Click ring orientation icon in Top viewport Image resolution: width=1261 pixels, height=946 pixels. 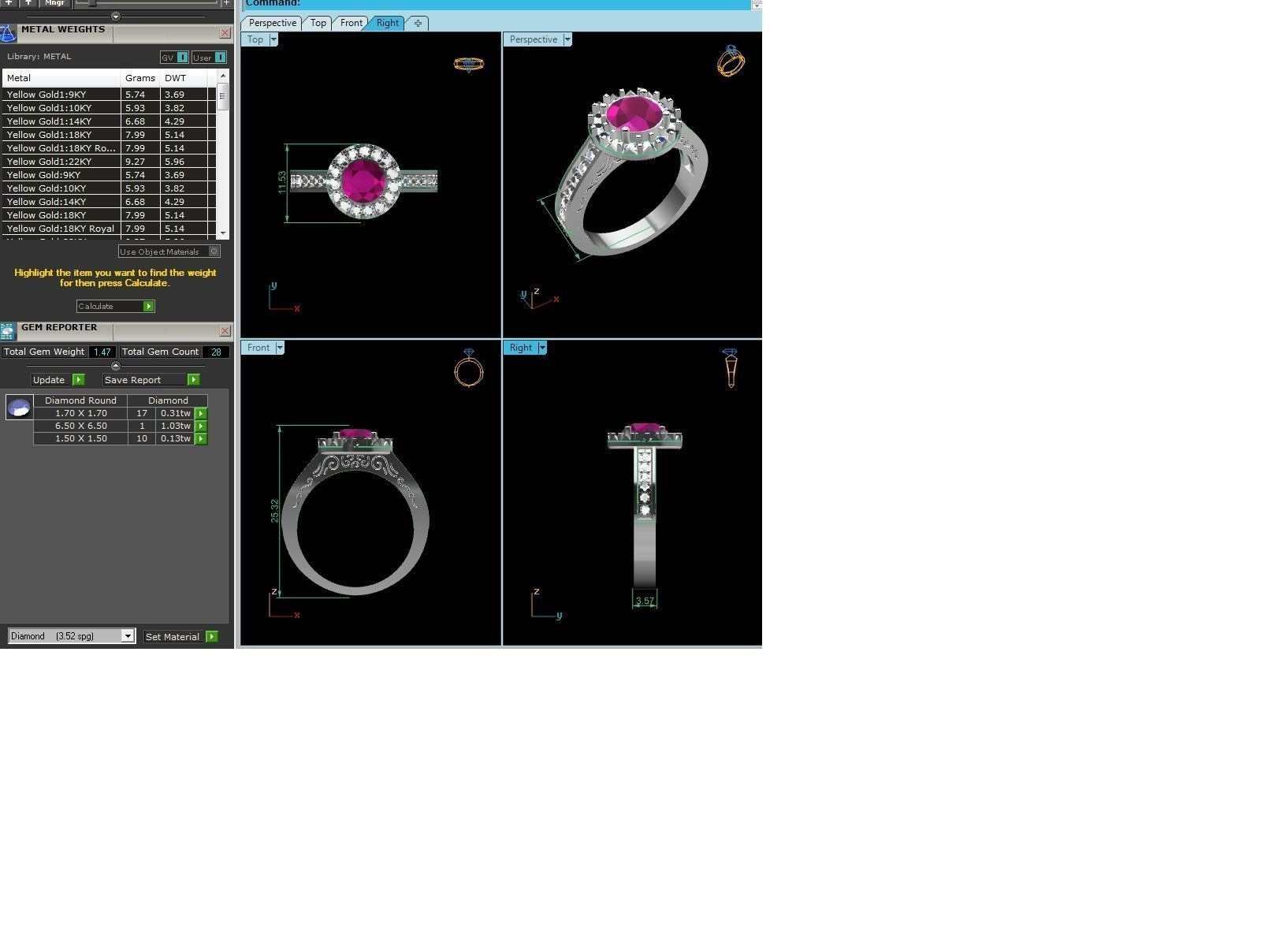[x=469, y=65]
